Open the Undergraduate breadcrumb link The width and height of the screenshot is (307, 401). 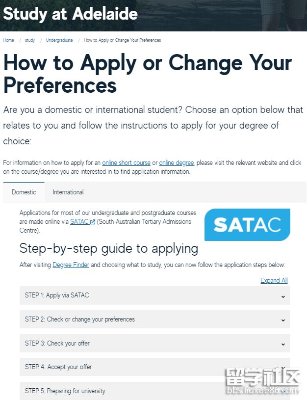point(59,40)
